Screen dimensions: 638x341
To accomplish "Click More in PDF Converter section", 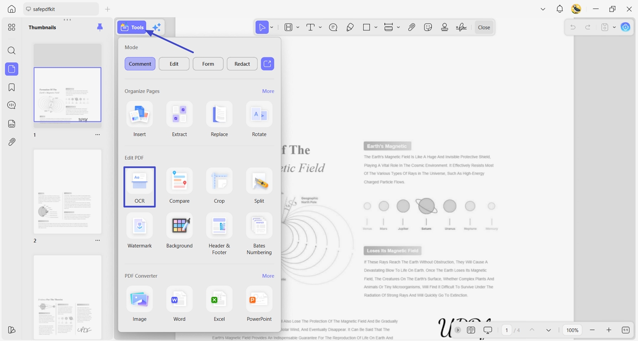I will [268, 276].
